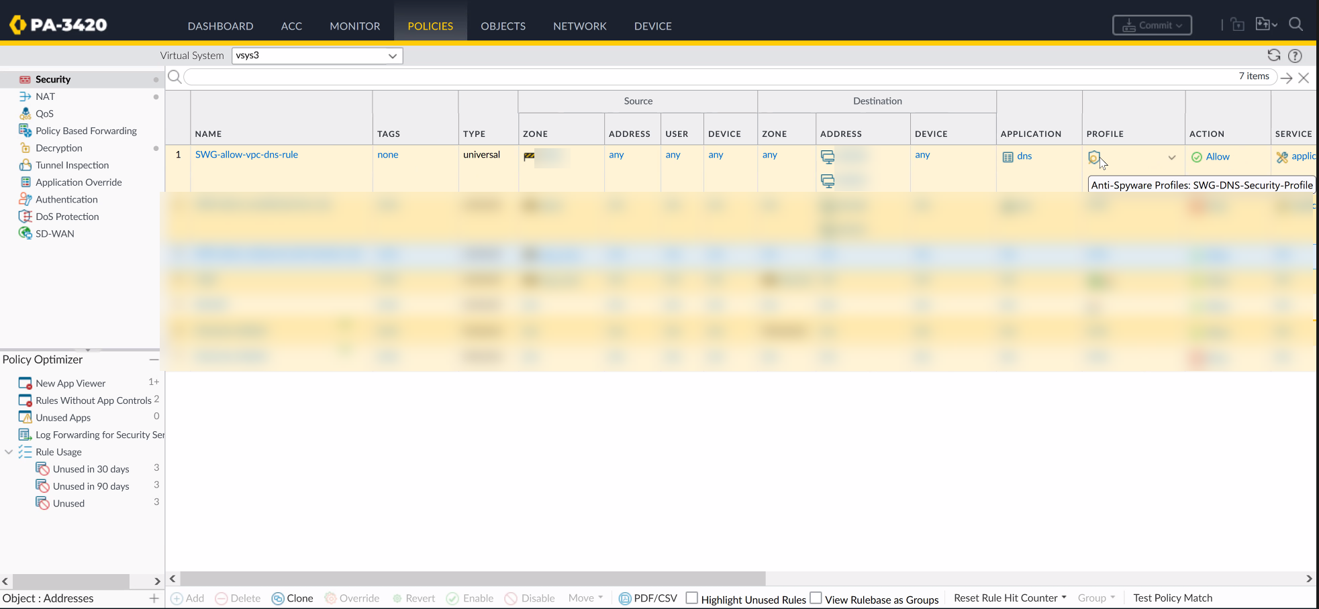
Task: Collapse the Rule Usage tree node
Action: [9, 452]
